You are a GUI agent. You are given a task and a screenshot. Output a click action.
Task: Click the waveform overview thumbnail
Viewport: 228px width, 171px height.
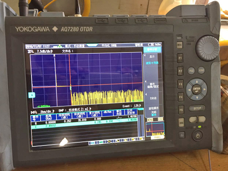pyautogui.click(x=155, y=129)
